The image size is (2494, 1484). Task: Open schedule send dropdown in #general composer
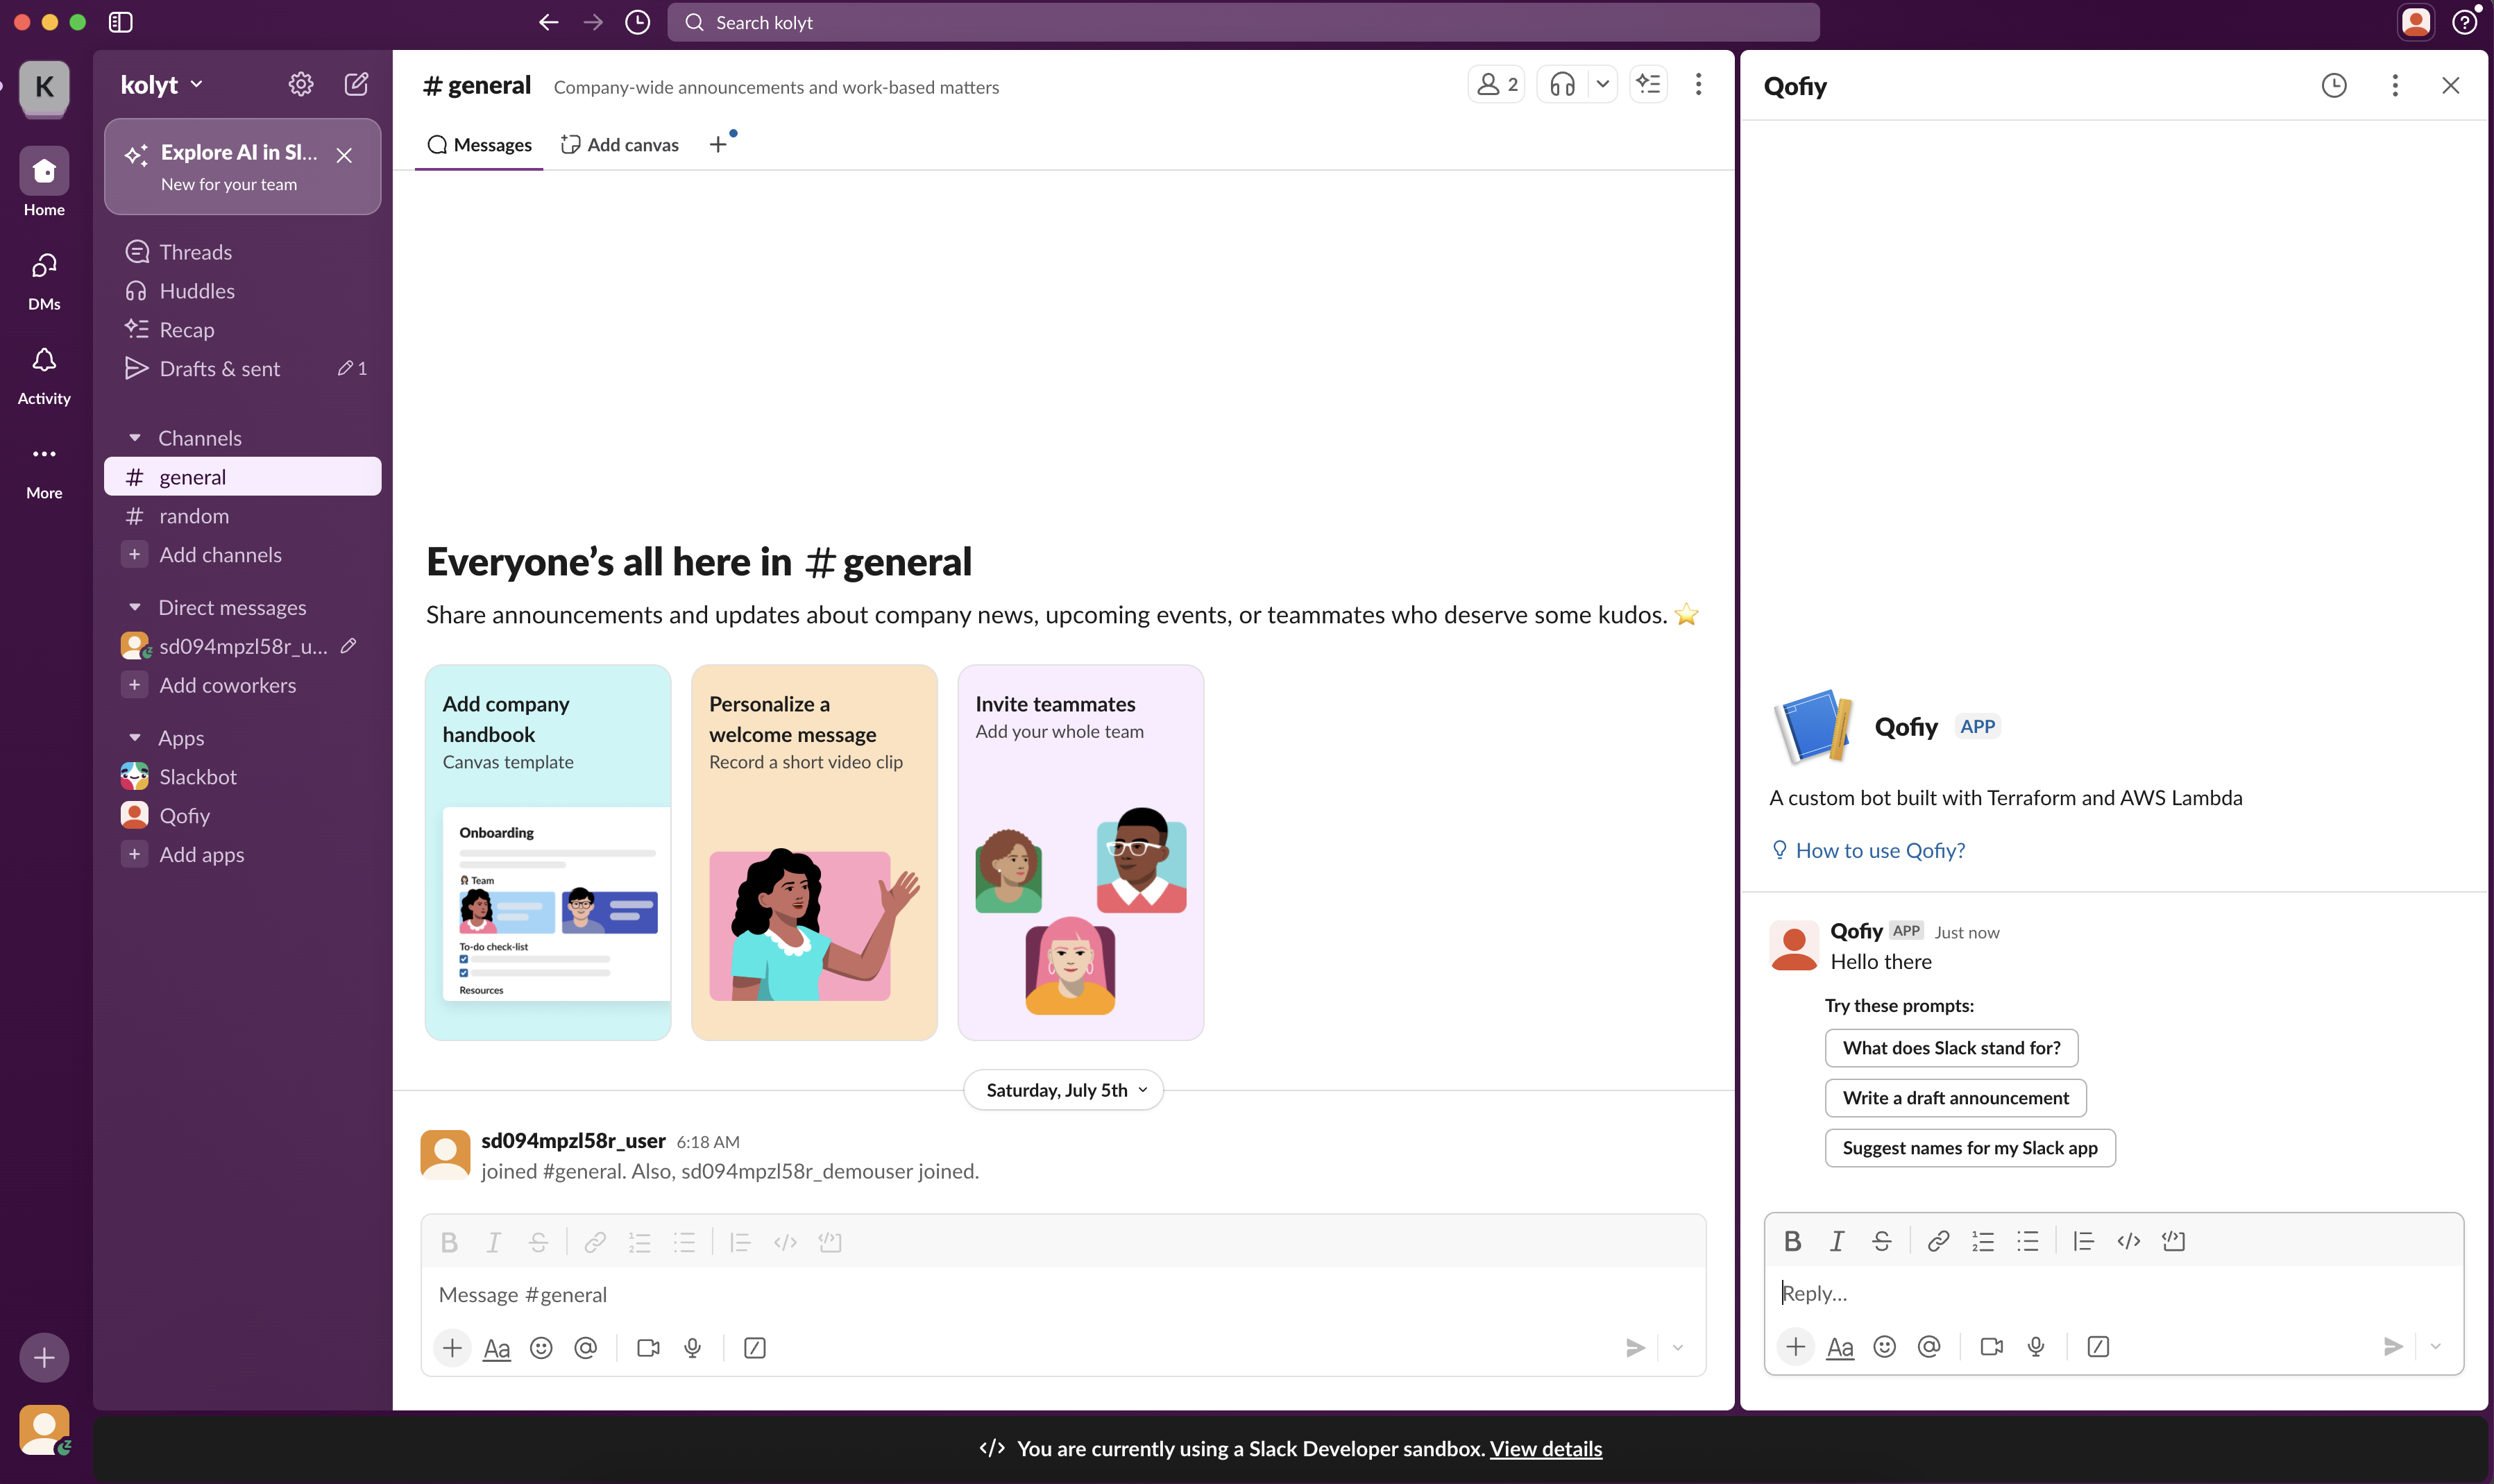1679,1348
